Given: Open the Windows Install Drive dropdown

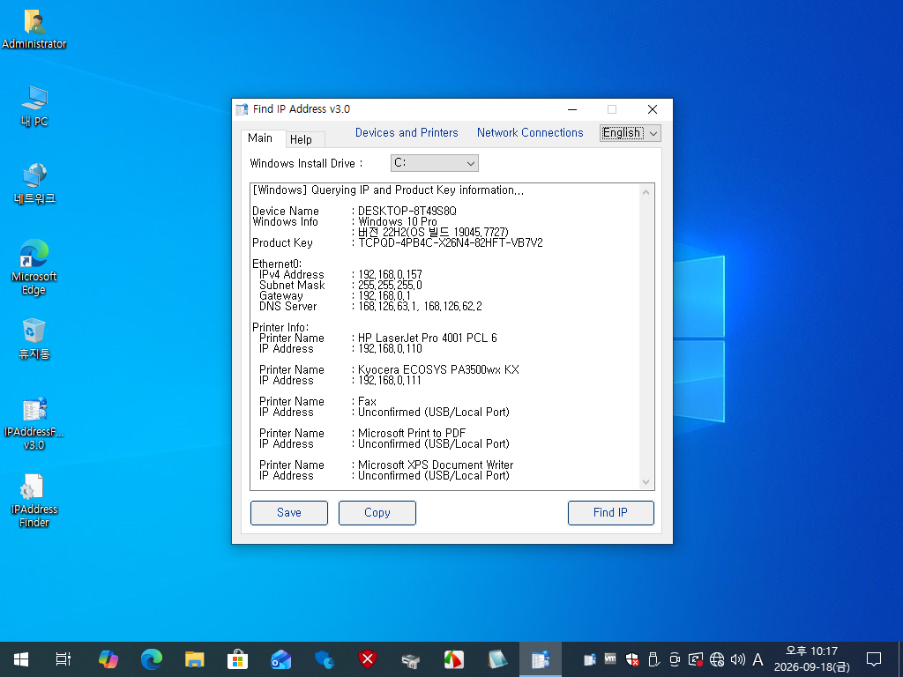Looking at the screenshot, I should [x=434, y=163].
